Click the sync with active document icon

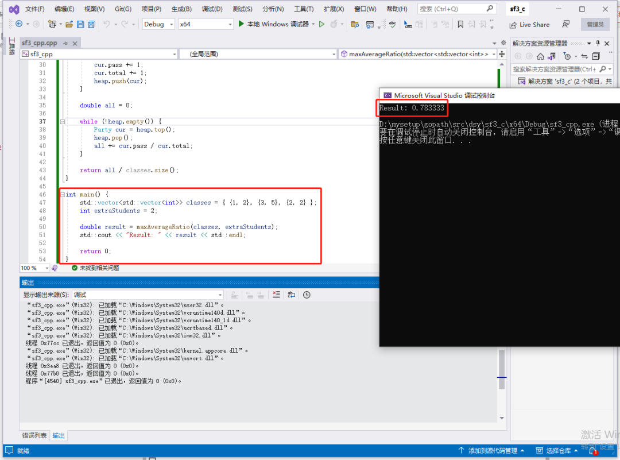(584, 56)
